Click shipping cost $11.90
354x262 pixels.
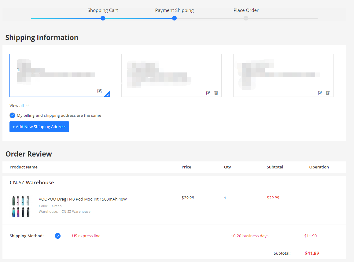310,236
